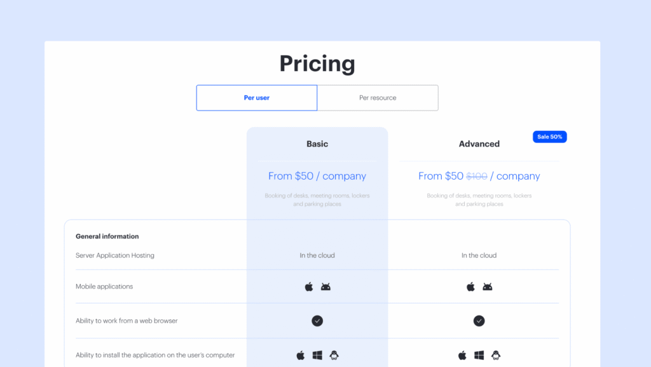Click the Basic web browser checkmark
The height and width of the screenshot is (367, 651).
317,321
